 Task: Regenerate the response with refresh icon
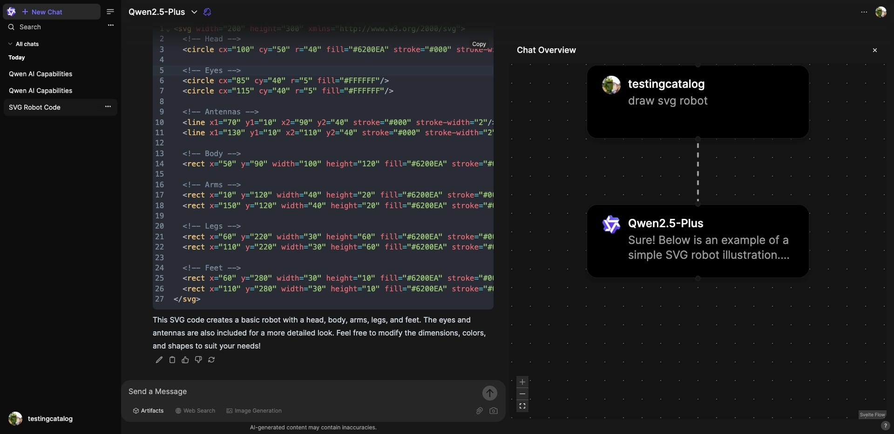pos(211,360)
